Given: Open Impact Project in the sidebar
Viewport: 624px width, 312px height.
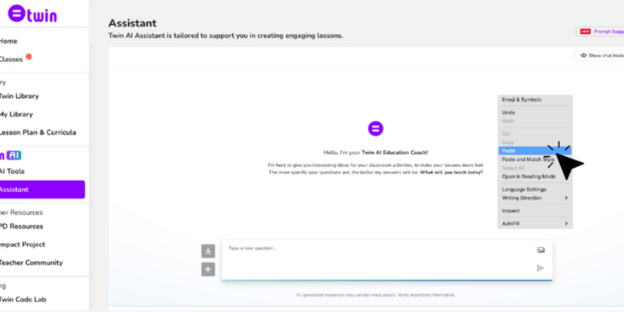Looking at the screenshot, I should 23,245.
